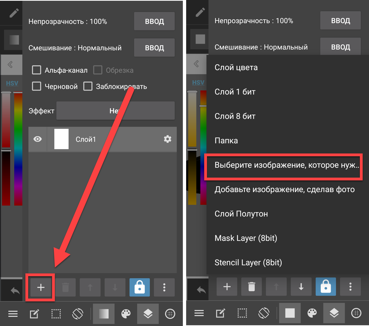Tap gradient square below pencil in left screenshot

(x=14, y=40)
